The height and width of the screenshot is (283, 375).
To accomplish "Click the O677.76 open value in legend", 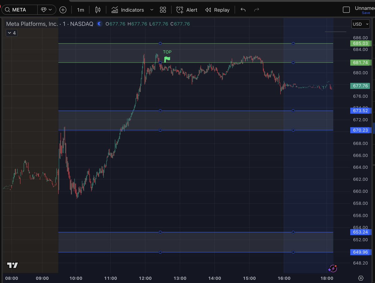I will (116, 24).
